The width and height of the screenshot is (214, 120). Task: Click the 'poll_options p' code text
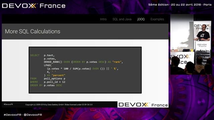(55, 79)
